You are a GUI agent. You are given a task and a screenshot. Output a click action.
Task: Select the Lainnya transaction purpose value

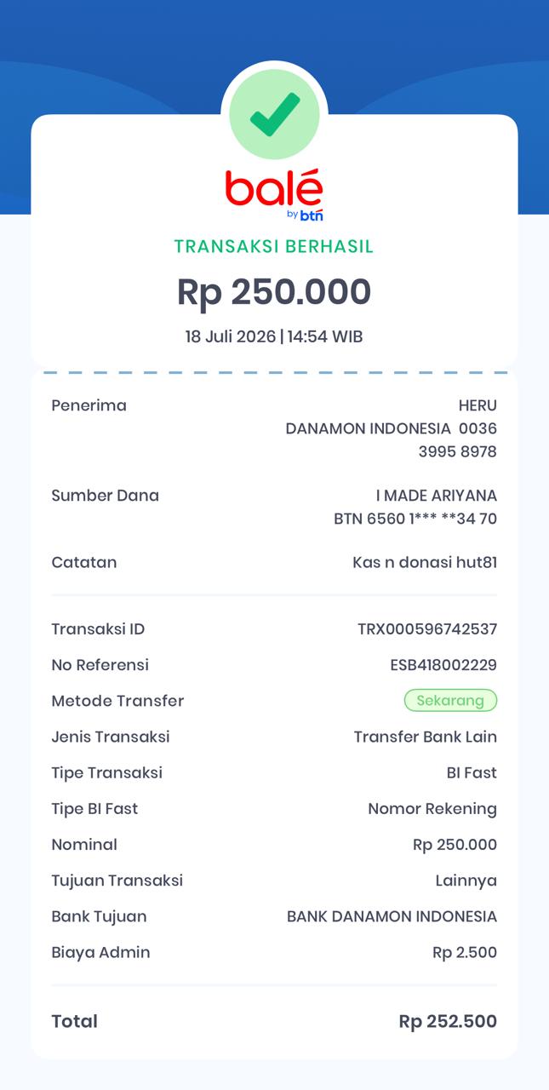[x=466, y=881]
